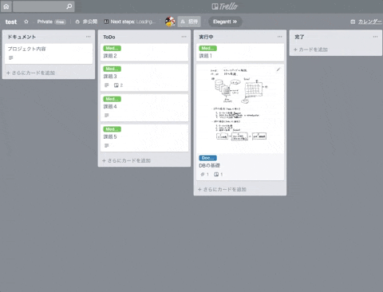Click Trello attachment icon on DBの基礎

(216, 174)
